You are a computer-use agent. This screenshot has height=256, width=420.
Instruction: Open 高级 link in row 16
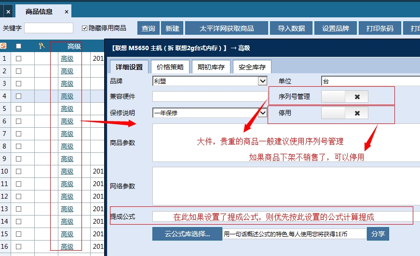(x=67, y=247)
